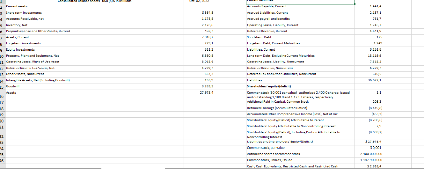Viewport: 424px width, 169px height.
Task: Select 'Common Stock, Shares, Issued' label cell
Action: coord(300,160)
